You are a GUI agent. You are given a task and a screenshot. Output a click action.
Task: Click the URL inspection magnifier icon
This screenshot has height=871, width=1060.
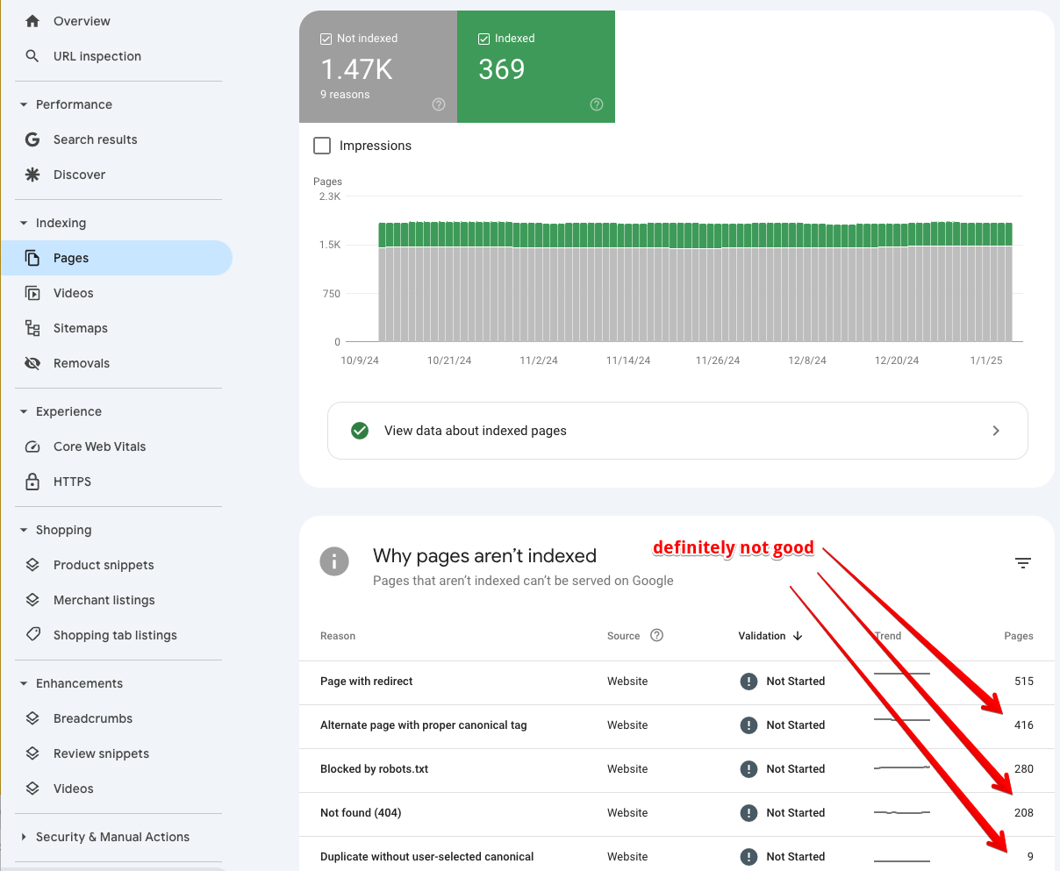point(32,56)
